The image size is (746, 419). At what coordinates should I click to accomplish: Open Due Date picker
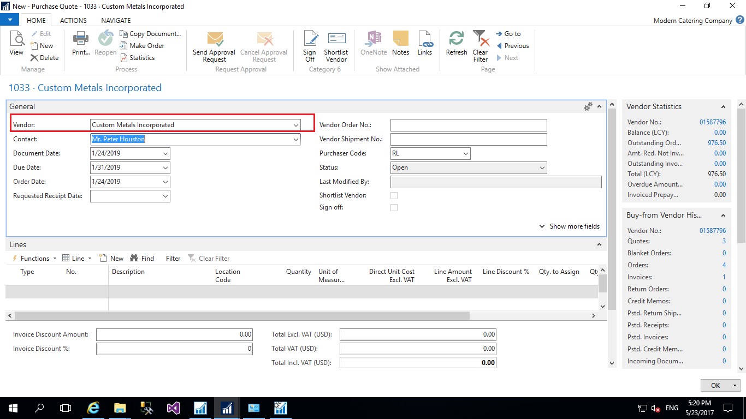pos(165,167)
